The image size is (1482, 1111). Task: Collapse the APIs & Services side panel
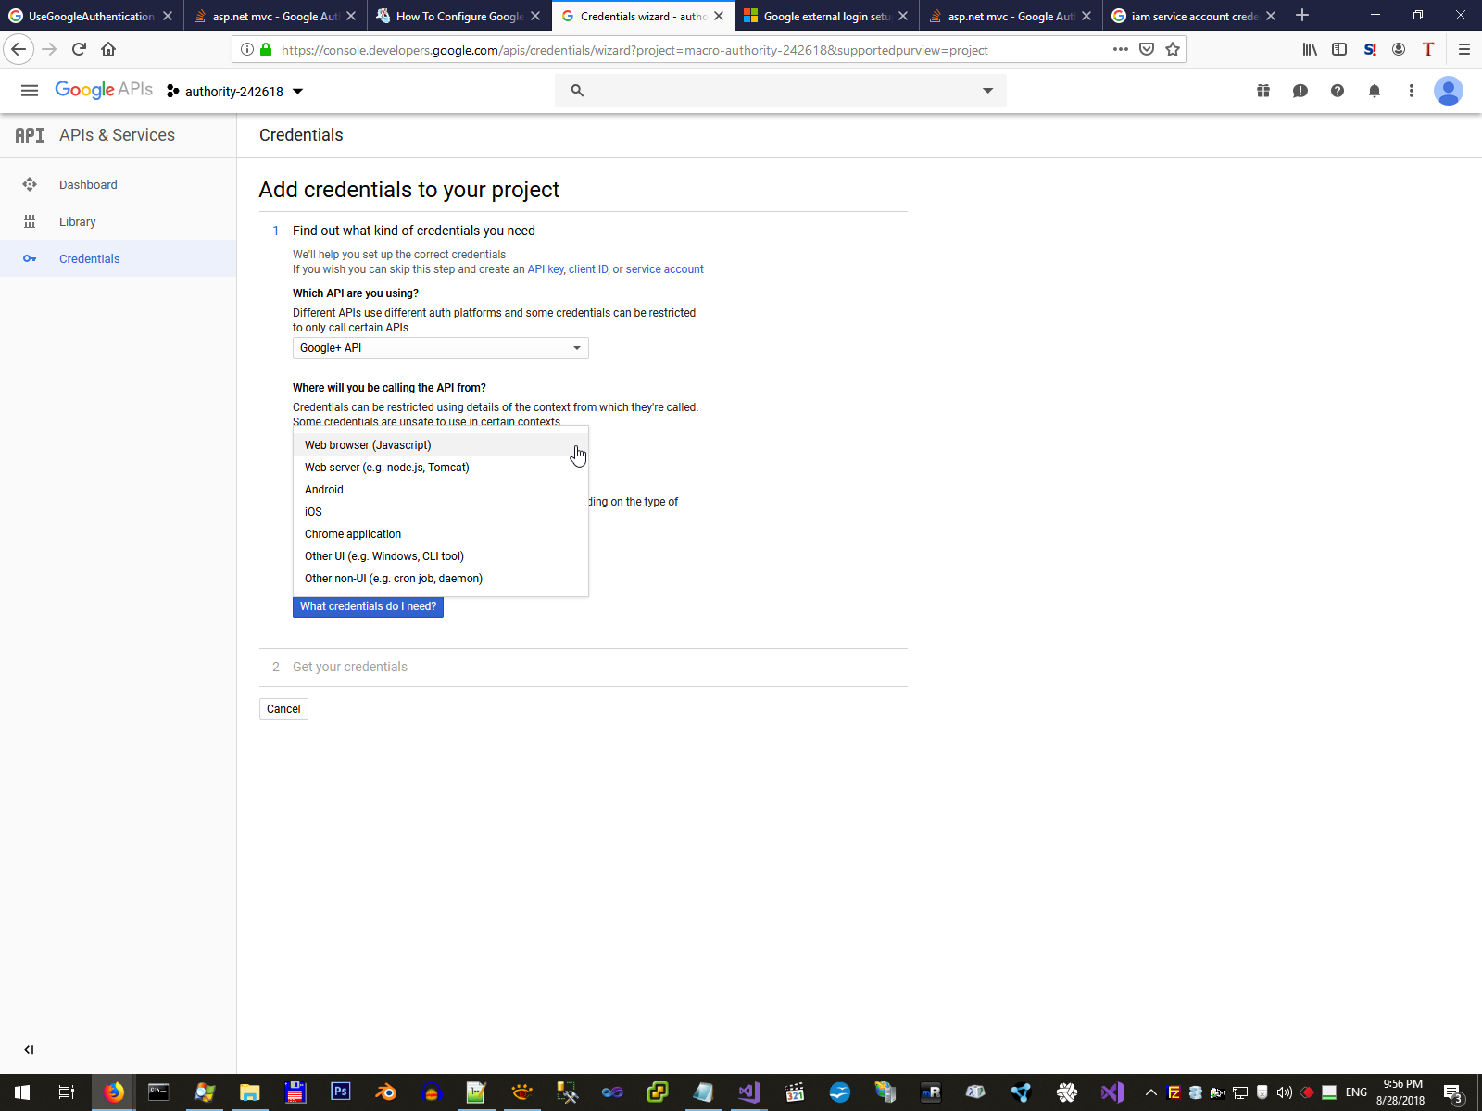tap(29, 1049)
